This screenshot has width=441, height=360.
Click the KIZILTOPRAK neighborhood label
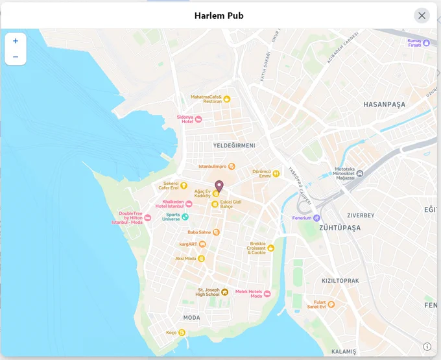pos(340,281)
